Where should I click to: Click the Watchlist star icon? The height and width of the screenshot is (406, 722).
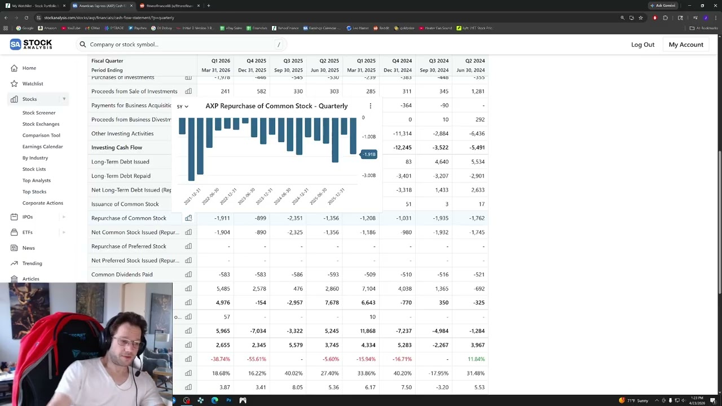pyautogui.click(x=14, y=83)
